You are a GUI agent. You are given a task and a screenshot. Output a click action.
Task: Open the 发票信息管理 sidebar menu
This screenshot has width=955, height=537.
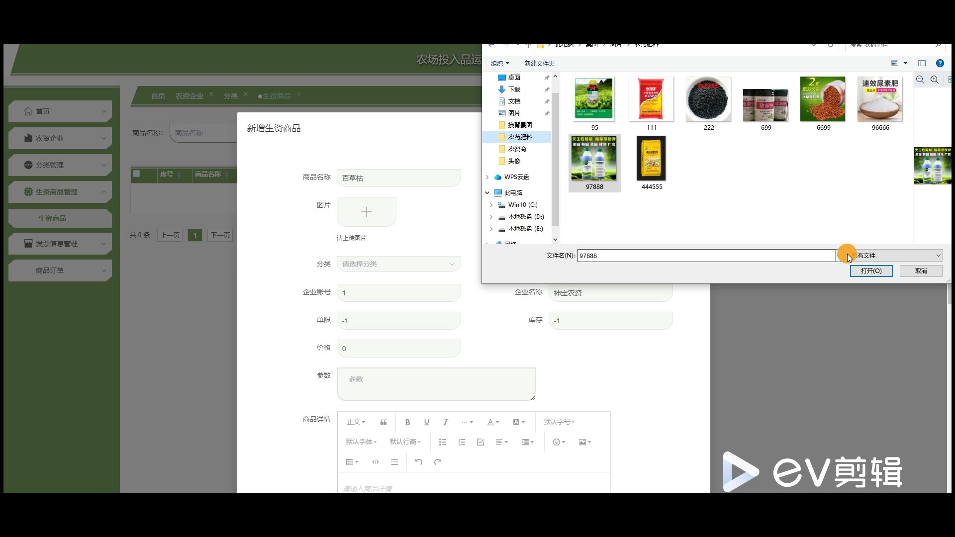pyautogui.click(x=60, y=244)
